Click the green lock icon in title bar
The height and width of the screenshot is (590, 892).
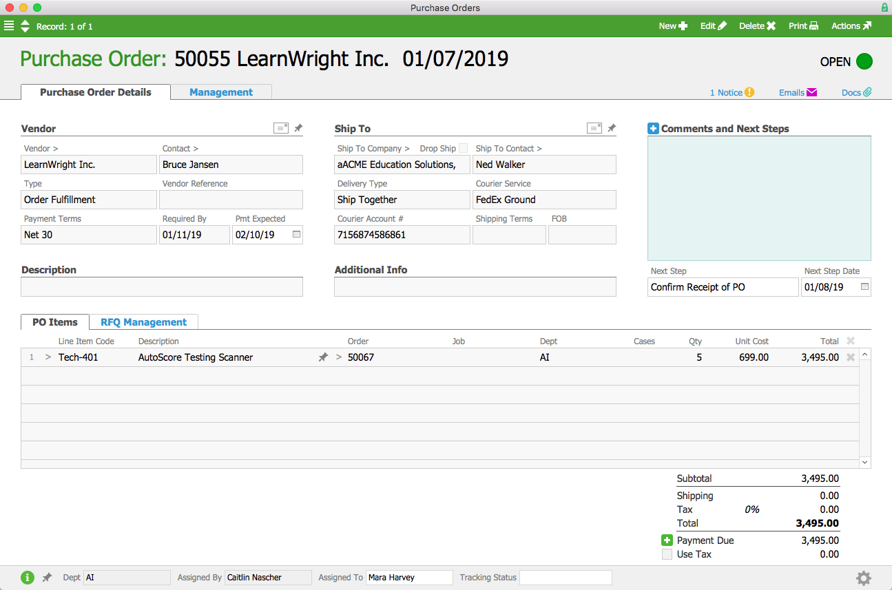click(884, 8)
